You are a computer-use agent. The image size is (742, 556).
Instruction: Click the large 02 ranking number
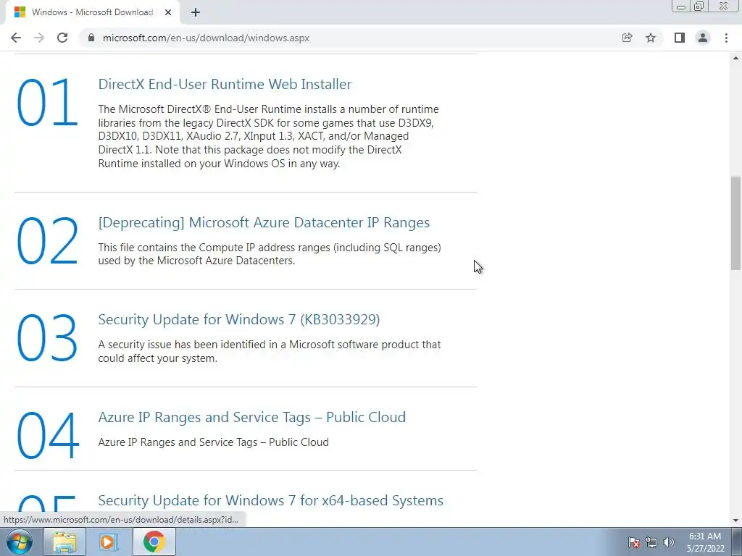click(47, 240)
